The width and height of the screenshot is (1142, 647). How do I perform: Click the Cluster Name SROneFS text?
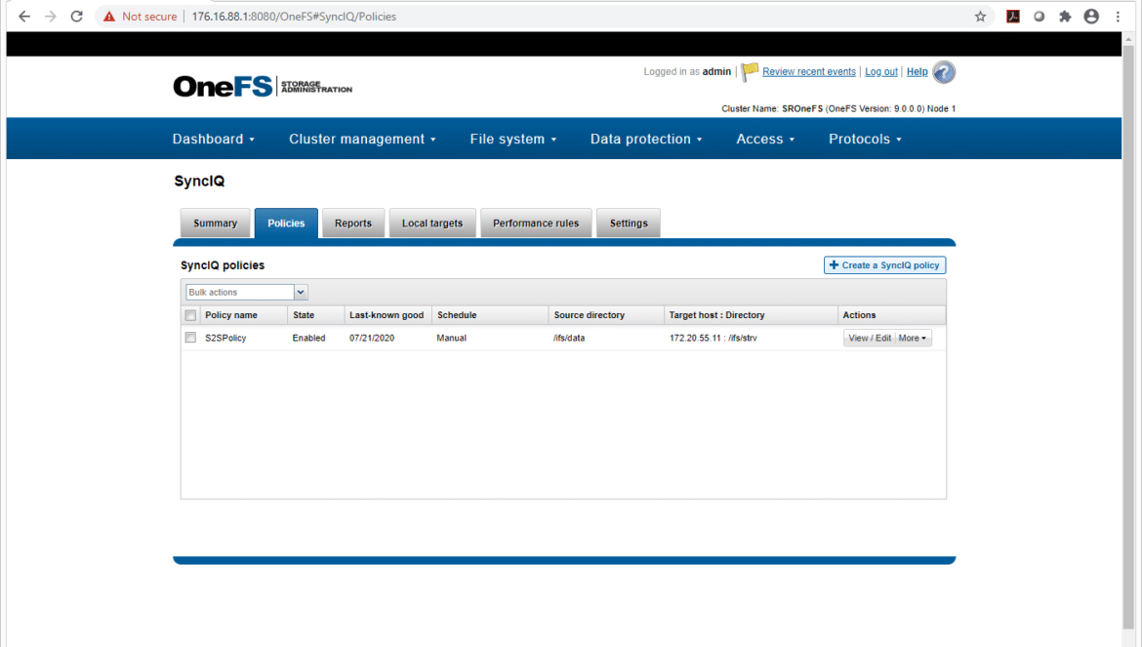772,108
